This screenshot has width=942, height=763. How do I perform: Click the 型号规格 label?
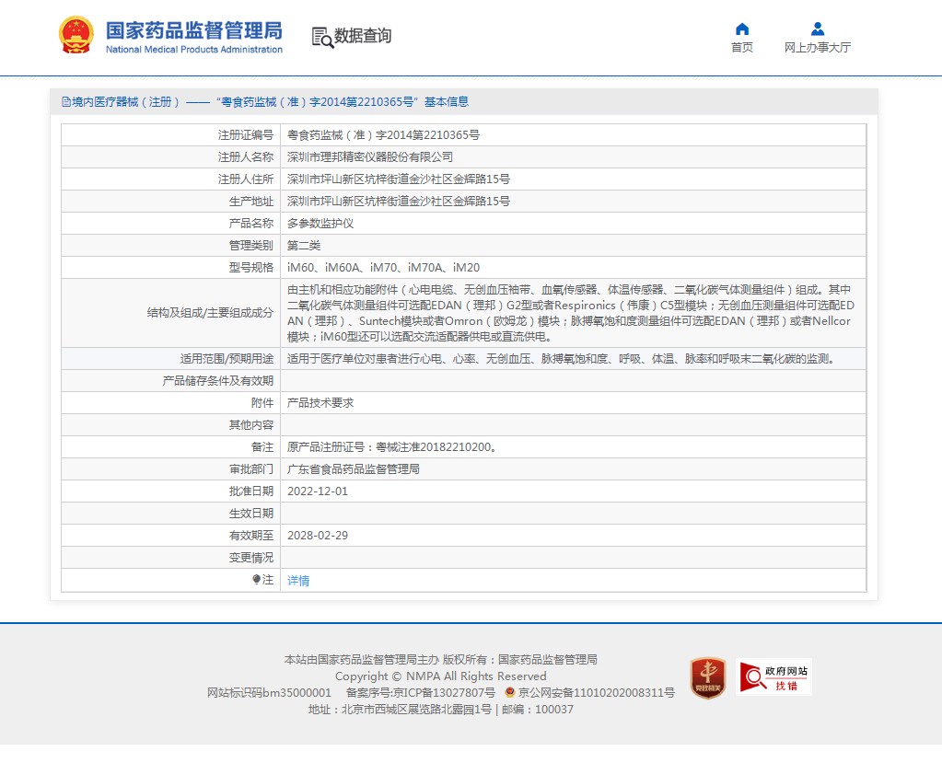pyautogui.click(x=251, y=268)
